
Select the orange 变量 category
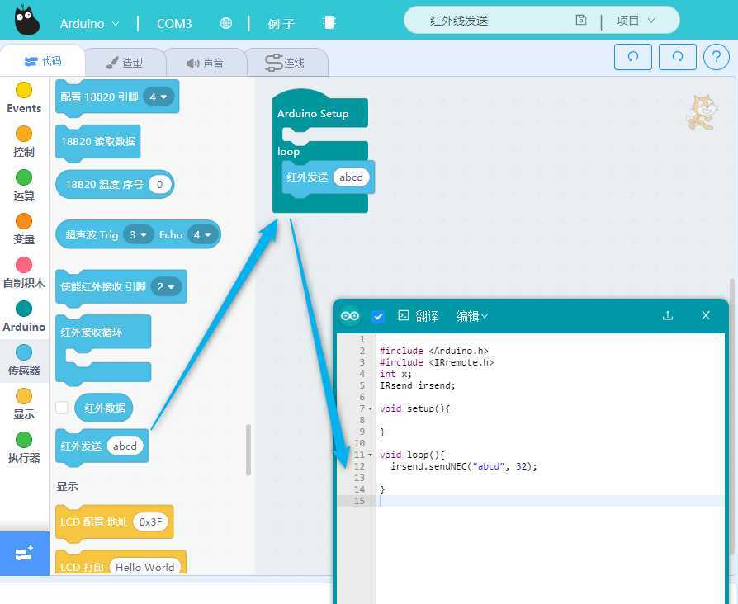pyautogui.click(x=24, y=229)
